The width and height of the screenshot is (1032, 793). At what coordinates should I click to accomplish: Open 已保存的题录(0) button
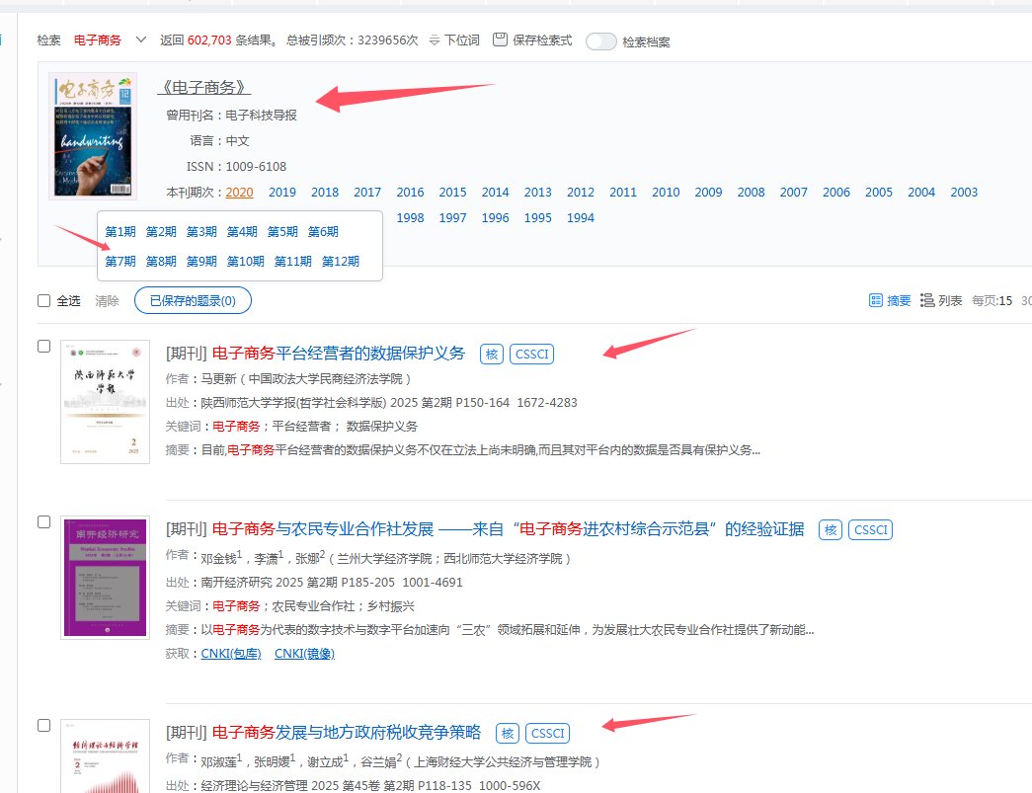tap(193, 301)
